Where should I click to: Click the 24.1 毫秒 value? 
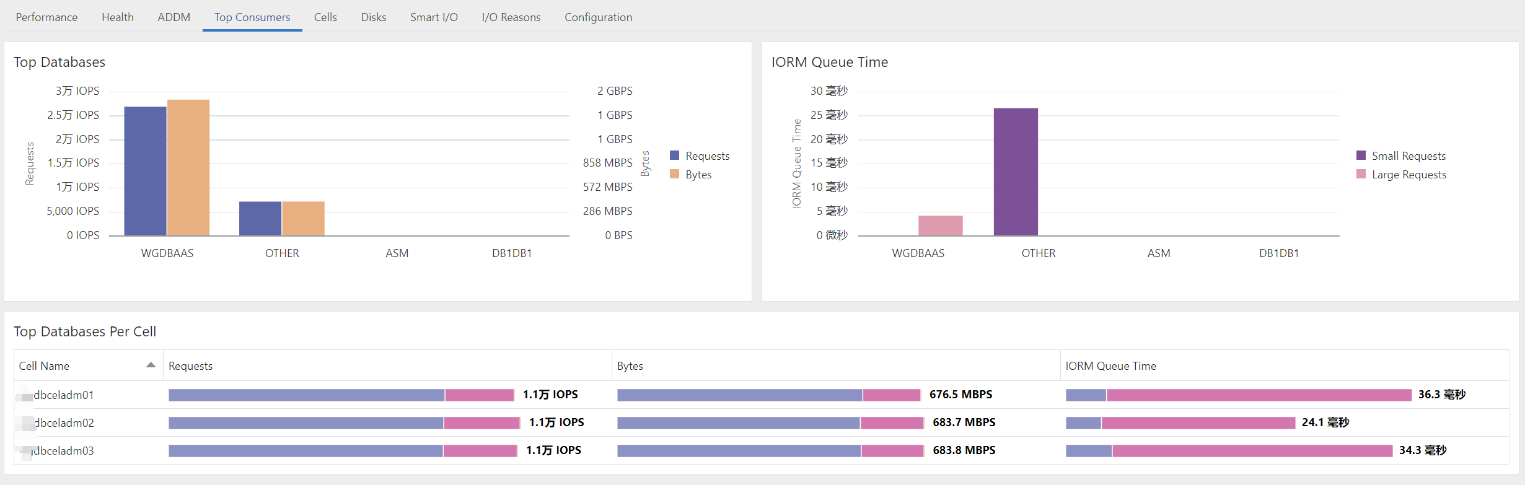1325,422
